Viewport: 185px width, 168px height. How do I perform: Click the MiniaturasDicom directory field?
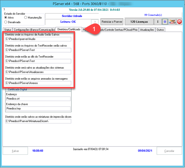tap(38, 121)
